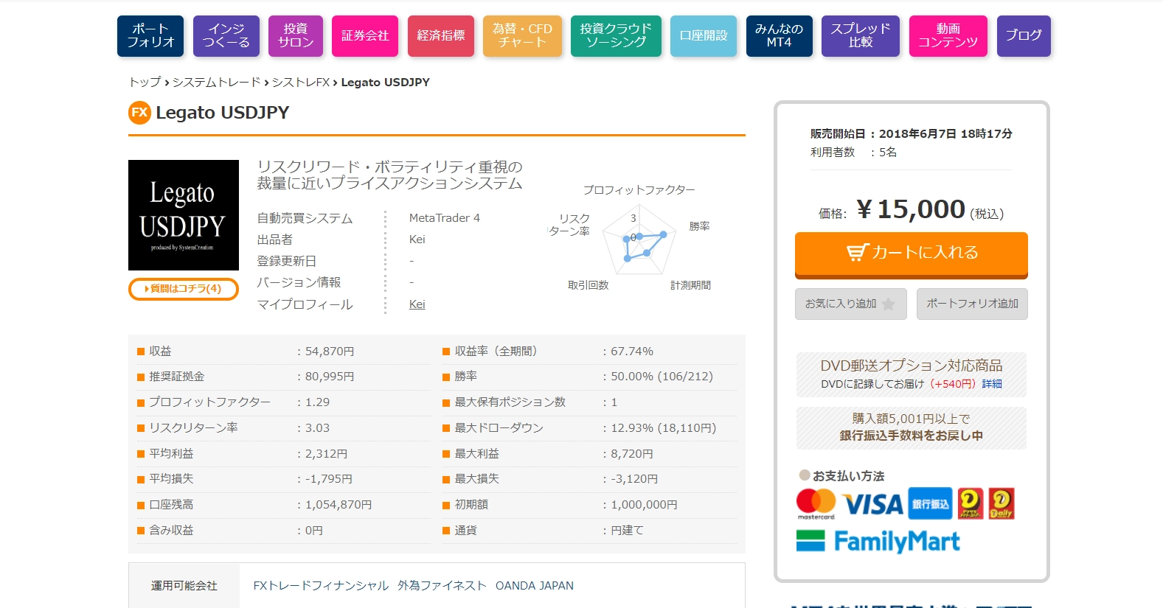
Task: Follow the OANDA JAPAN broker link
Action: click(534, 586)
